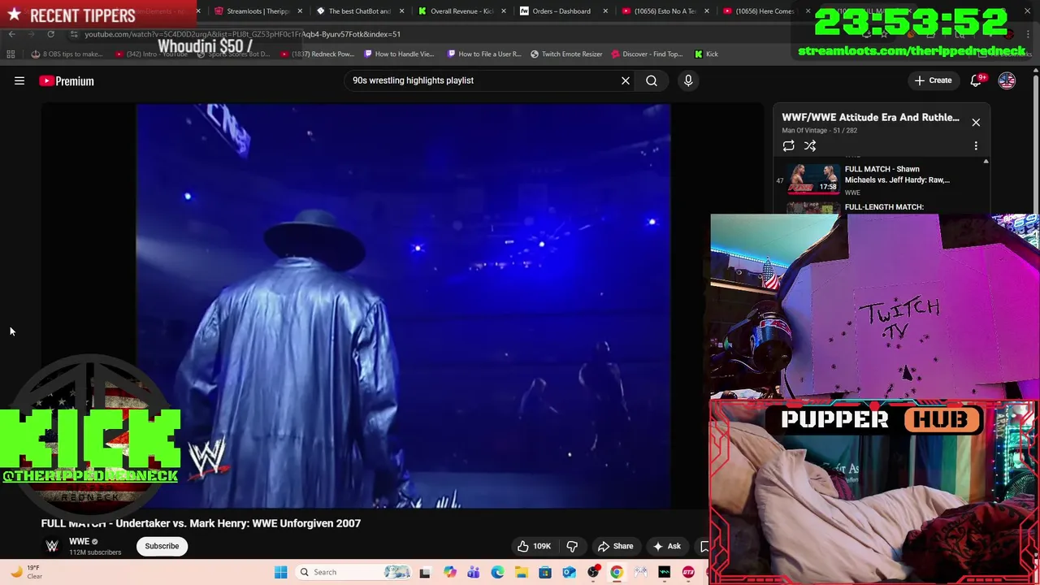Open File Explorer from taskbar

[x=521, y=572]
